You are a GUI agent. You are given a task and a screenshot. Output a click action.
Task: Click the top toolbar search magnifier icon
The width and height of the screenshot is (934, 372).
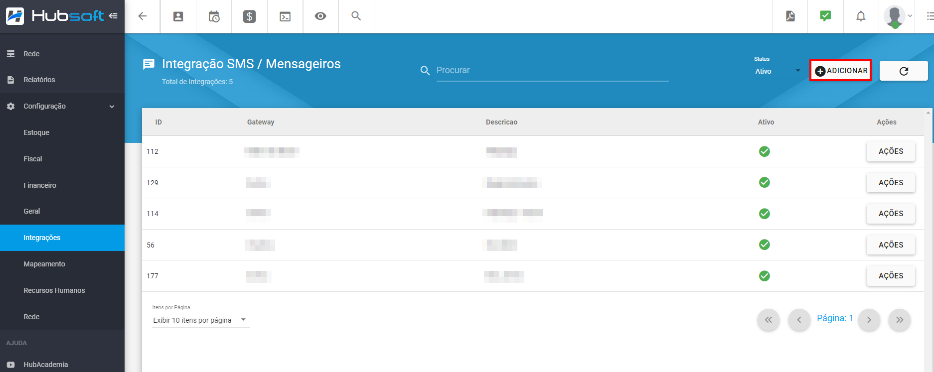[356, 16]
